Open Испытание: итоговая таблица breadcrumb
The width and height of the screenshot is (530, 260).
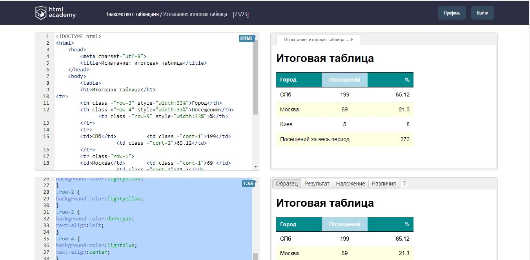195,14
